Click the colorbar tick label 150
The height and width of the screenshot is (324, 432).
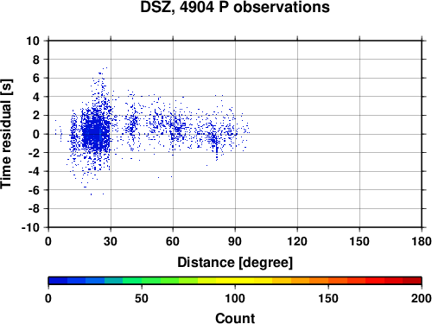coord(328,298)
